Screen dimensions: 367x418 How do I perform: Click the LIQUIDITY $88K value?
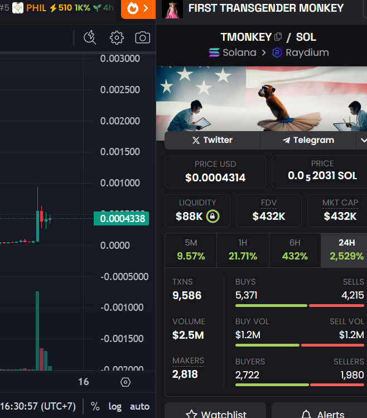tap(189, 216)
